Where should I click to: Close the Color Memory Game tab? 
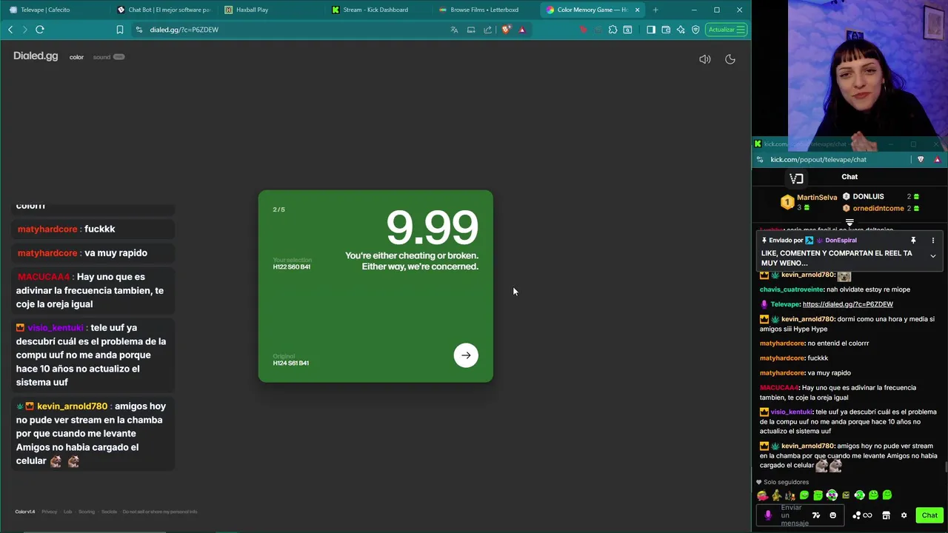[x=637, y=10]
